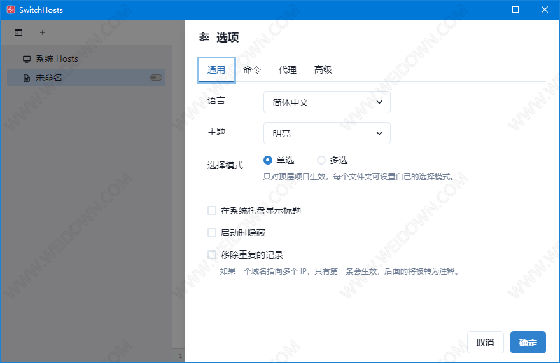
Task: Select the 高级 tab
Action: (323, 70)
